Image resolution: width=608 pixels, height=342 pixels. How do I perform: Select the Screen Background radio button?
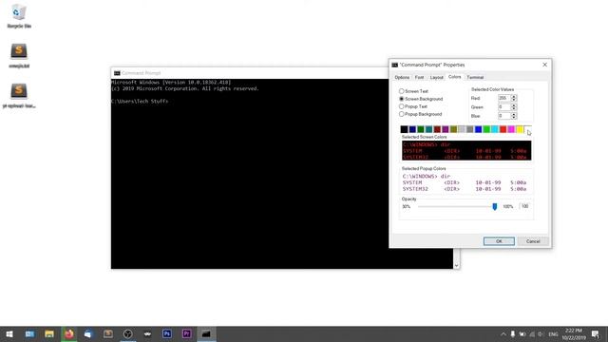coord(401,99)
